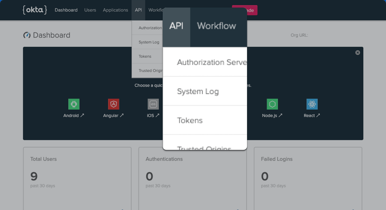Choose System Log in magnified menu
386x210 pixels.
point(205,91)
